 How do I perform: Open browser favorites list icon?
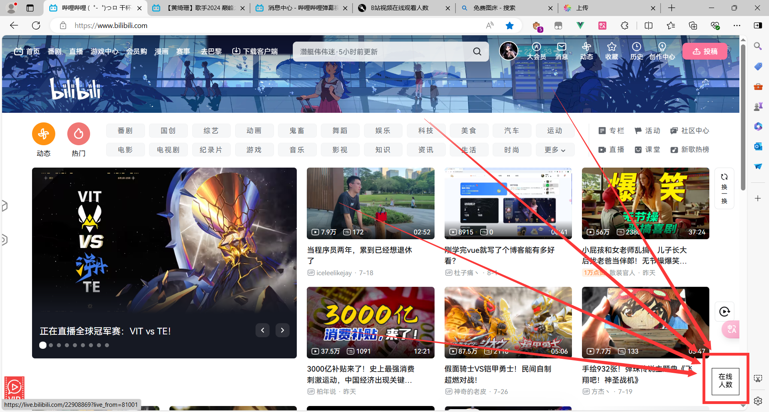[x=671, y=26]
